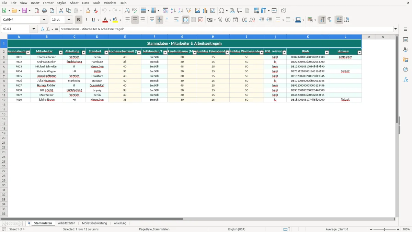This screenshot has width=412, height=232.
Task: Click the Print icon
Action: [x=44, y=11]
